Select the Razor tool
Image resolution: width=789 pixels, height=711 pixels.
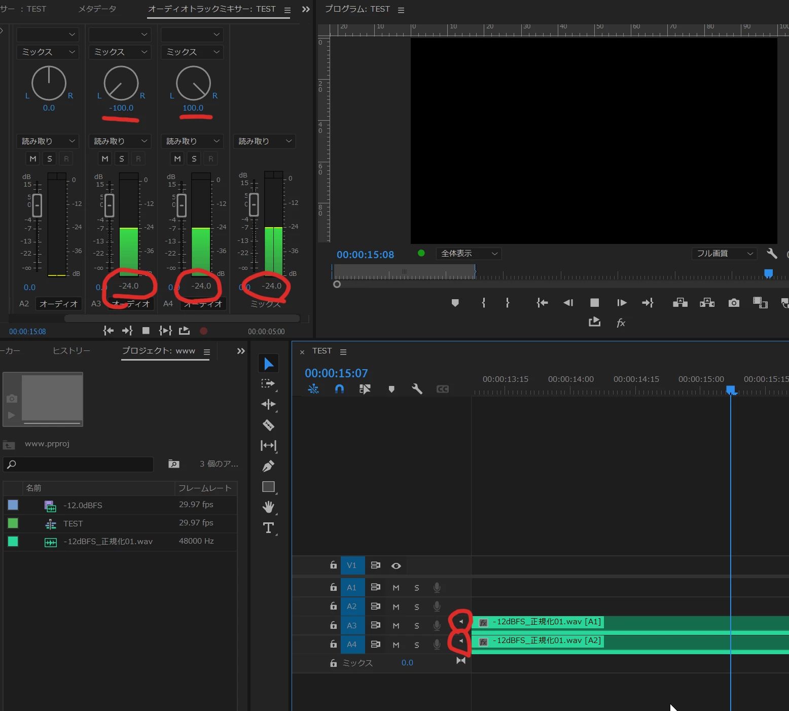coord(268,425)
